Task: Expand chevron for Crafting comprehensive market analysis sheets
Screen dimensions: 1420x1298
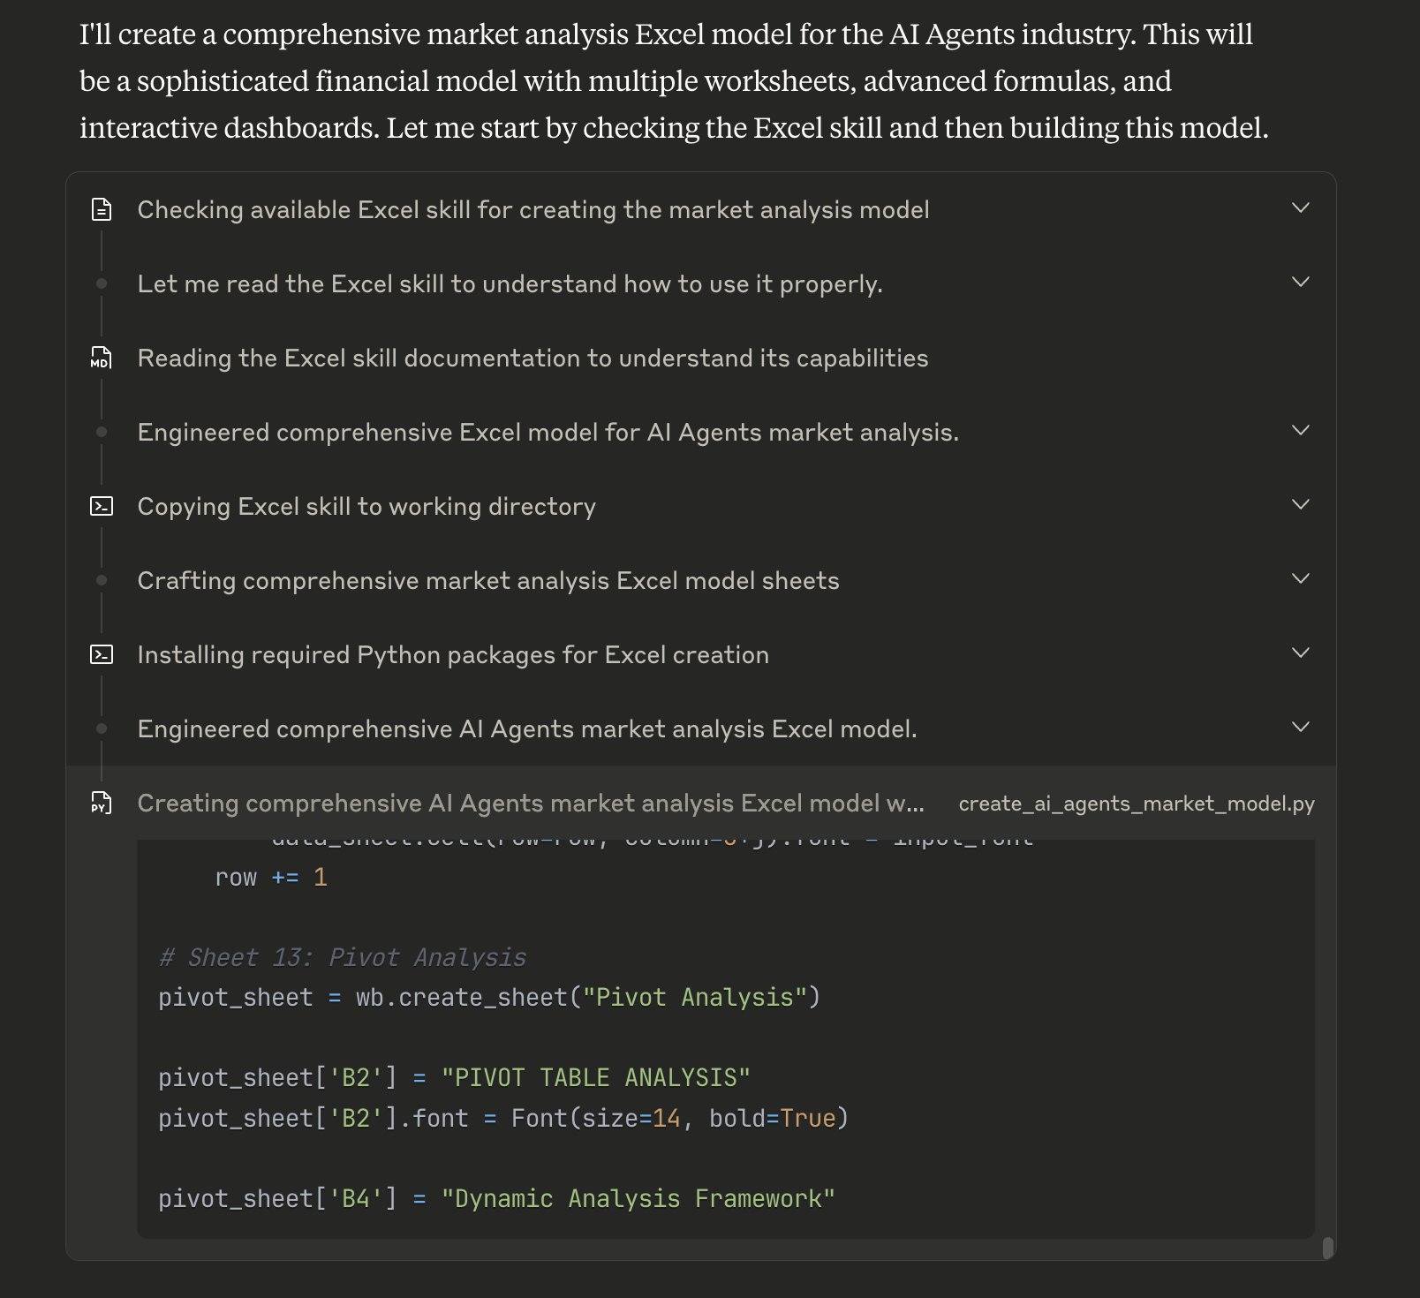Action: (x=1300, y=579)
